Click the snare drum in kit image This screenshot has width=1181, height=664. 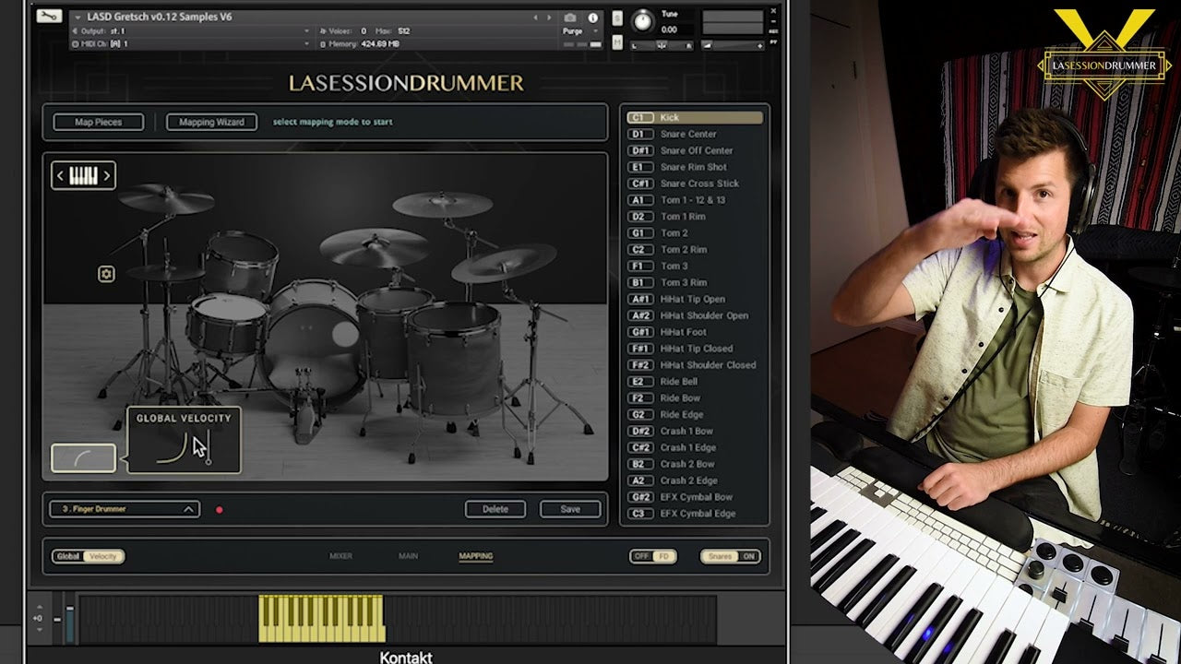coord(227,325)
